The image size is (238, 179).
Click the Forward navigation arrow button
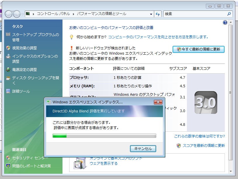click(17, 14)
